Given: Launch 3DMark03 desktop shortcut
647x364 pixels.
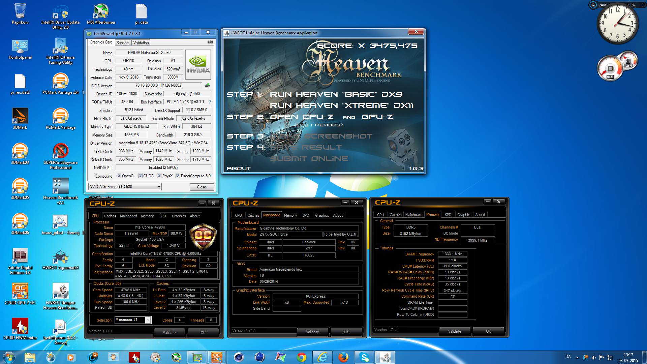Looking at the screenshot, I should click(x=20, y=154).
